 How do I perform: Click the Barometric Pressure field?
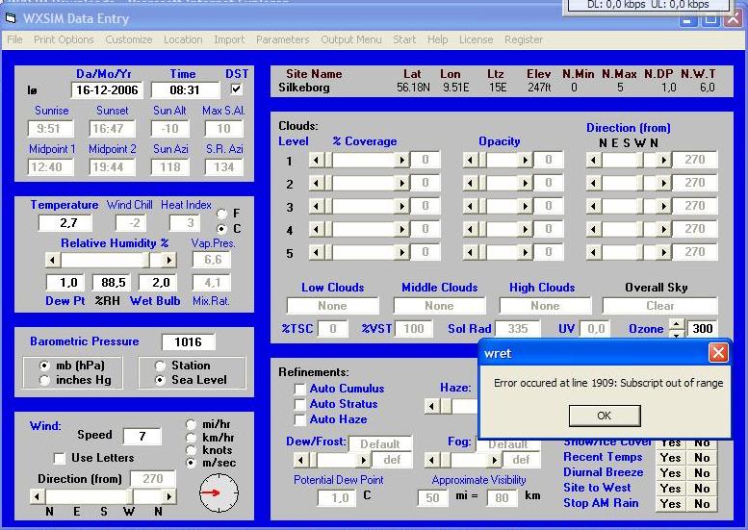188,341
